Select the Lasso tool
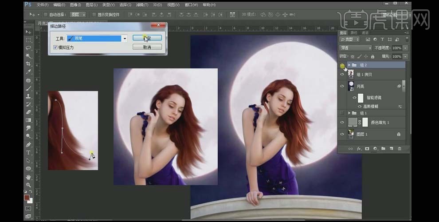Image resolution: width=439 pixels, height=222 pixels. [28, 48]
